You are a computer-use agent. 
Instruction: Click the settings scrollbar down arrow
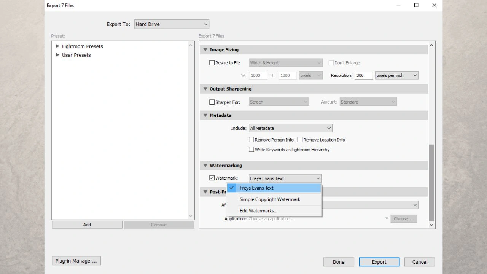(x=431, y=225)
